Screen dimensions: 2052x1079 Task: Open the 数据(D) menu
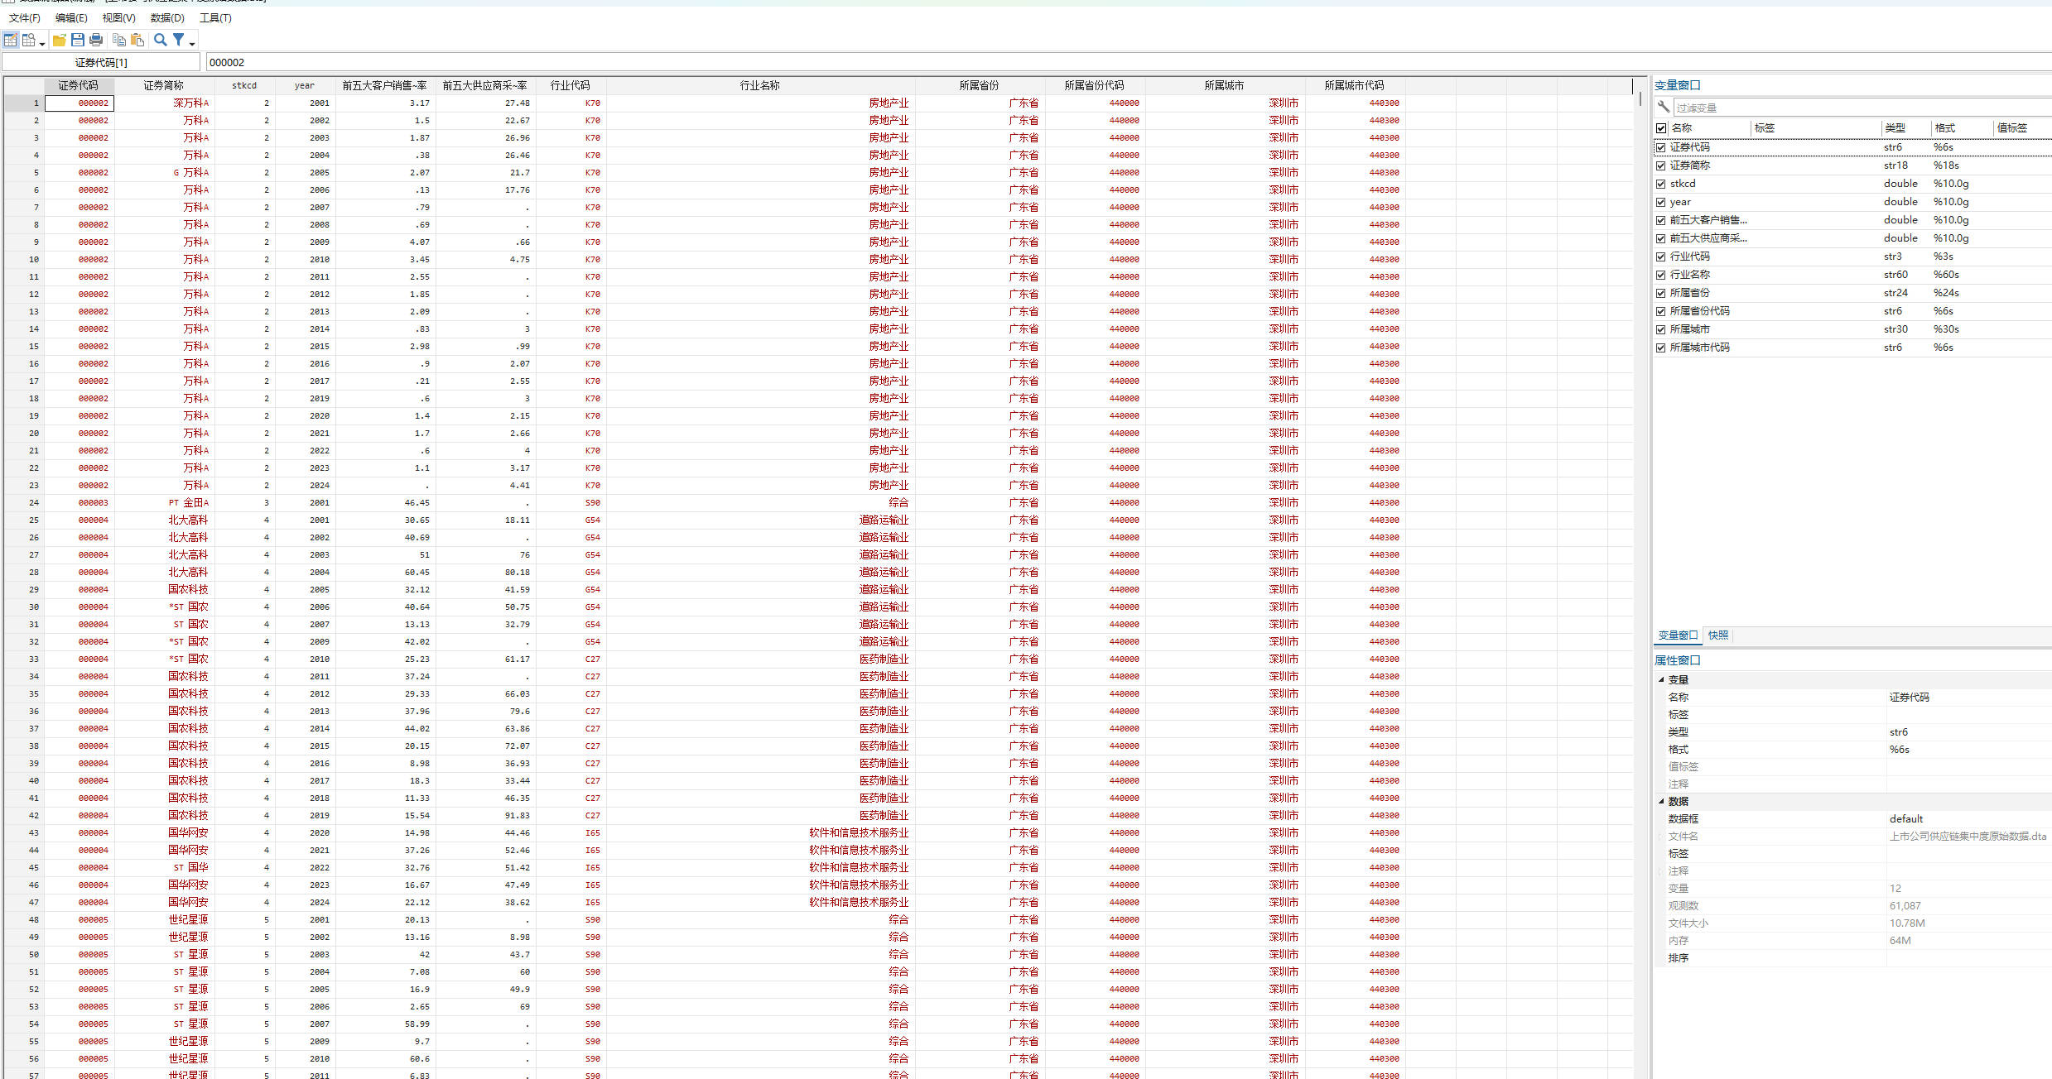click(167, 17)
